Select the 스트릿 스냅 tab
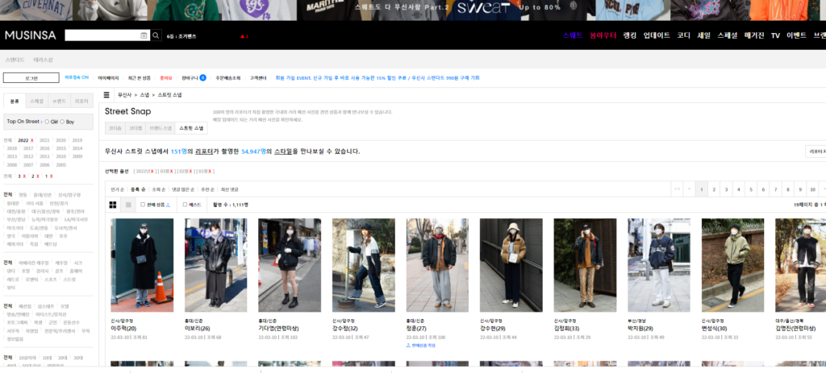Screen dimensions: 826x373 coord(191,128)
